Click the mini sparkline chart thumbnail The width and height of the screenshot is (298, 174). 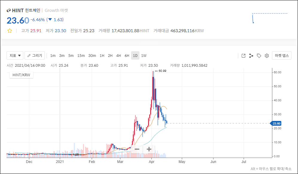(x=270, y=18)
